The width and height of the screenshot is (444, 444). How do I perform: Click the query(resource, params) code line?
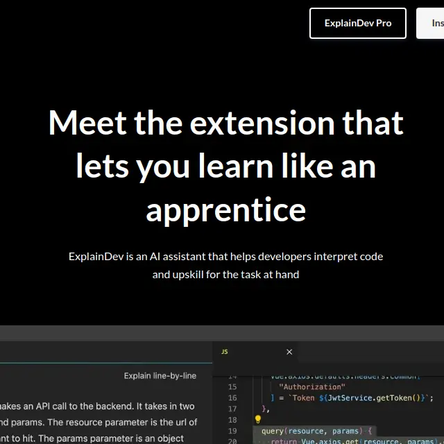tap(316, 431)
